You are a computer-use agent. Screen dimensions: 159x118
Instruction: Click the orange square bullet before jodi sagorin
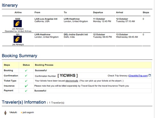(x=22, y=112)
